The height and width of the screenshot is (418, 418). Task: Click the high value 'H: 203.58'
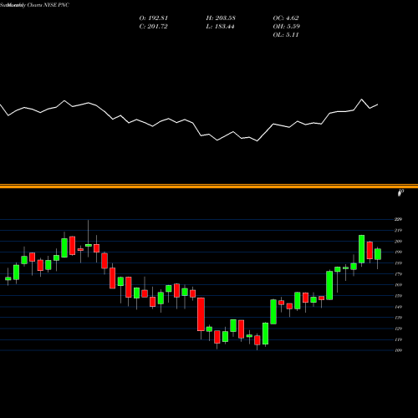point(221,18)
